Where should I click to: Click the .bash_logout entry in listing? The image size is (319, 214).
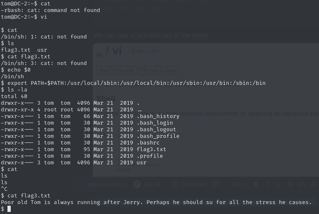pos(156,129)
